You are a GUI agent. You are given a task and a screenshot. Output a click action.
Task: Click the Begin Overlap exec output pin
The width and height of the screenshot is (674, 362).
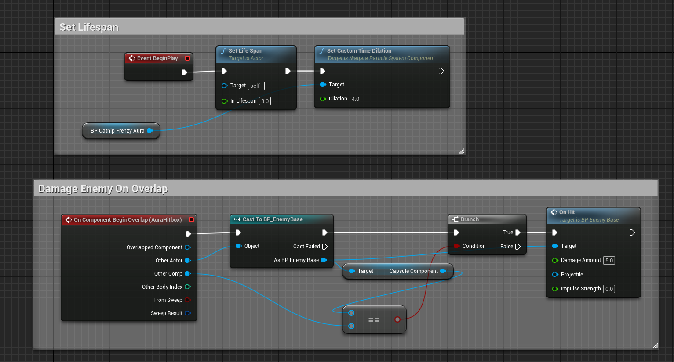pyautogui.click(x=188, y=234)
